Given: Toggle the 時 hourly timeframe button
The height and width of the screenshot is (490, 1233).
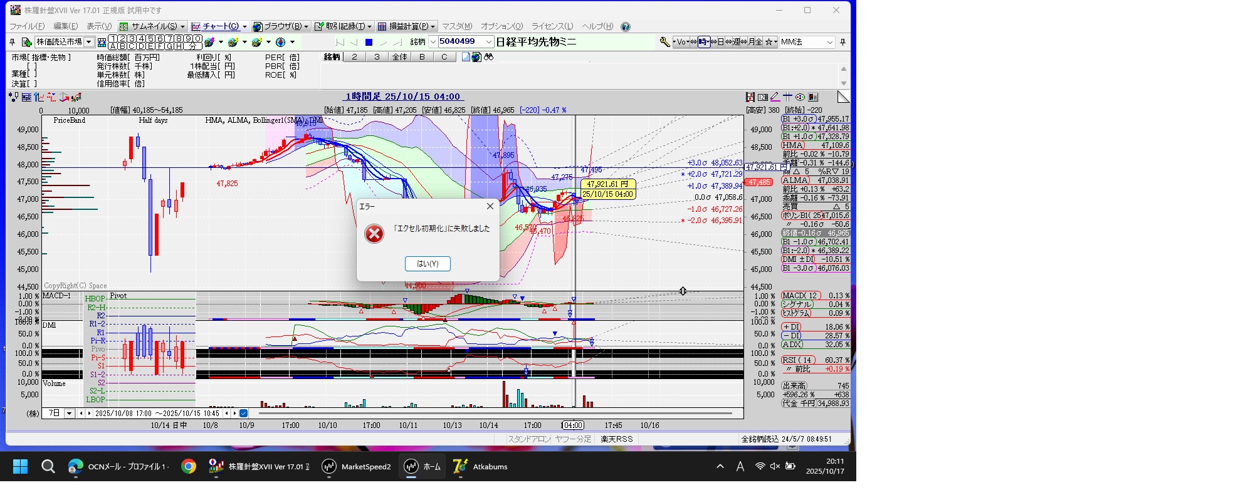Looking at the screenshot, I should (703, 42).
